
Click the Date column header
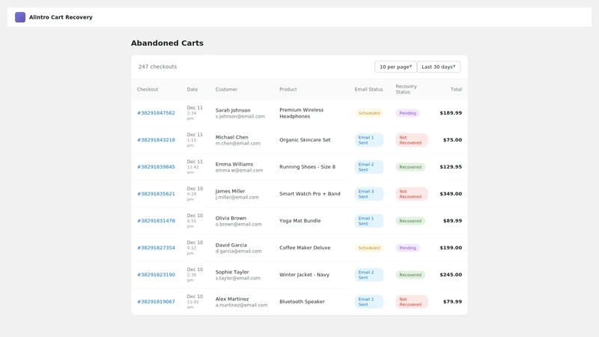tap(192, 89)
